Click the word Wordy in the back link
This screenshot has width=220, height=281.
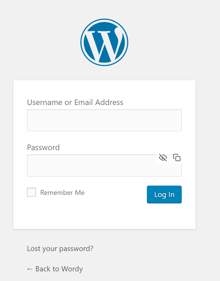pos(72,269)
